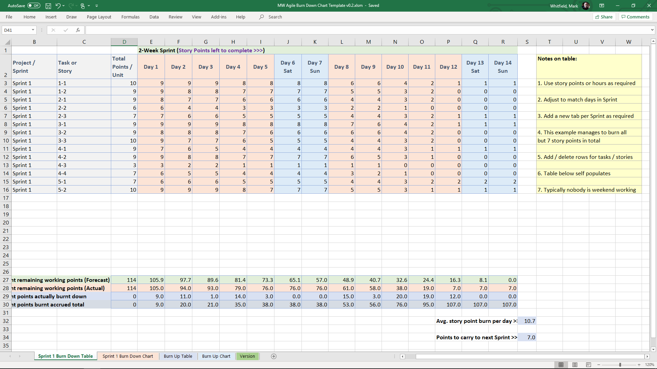Open the Undo history dropdown arrow
This screenshot has width=657, height=369.
64,6
